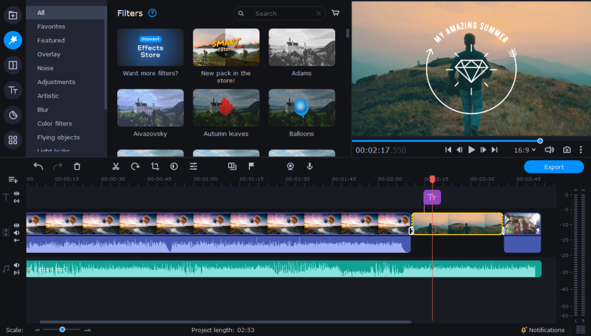The image size is (591, 336).
Task: Select the Noise category
Action: coord(45,68)
